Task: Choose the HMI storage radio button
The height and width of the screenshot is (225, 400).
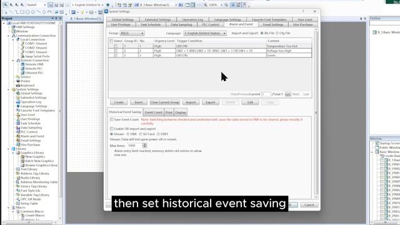Action: 128,134
